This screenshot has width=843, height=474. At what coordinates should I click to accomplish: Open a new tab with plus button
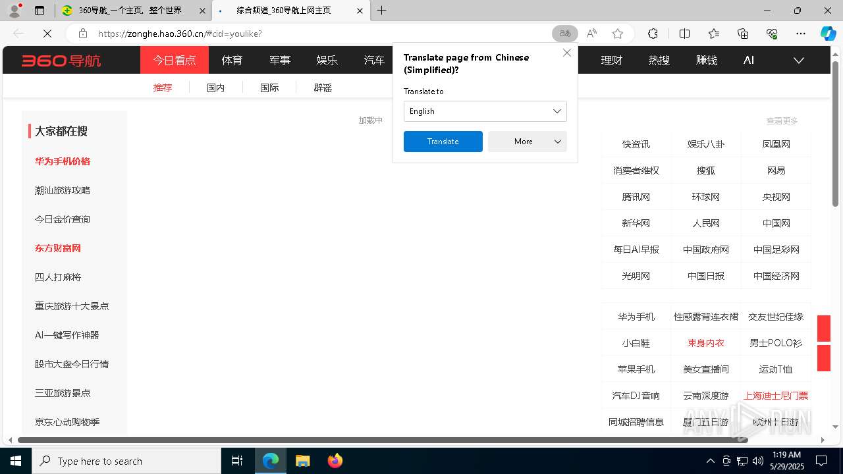point(381,11)
